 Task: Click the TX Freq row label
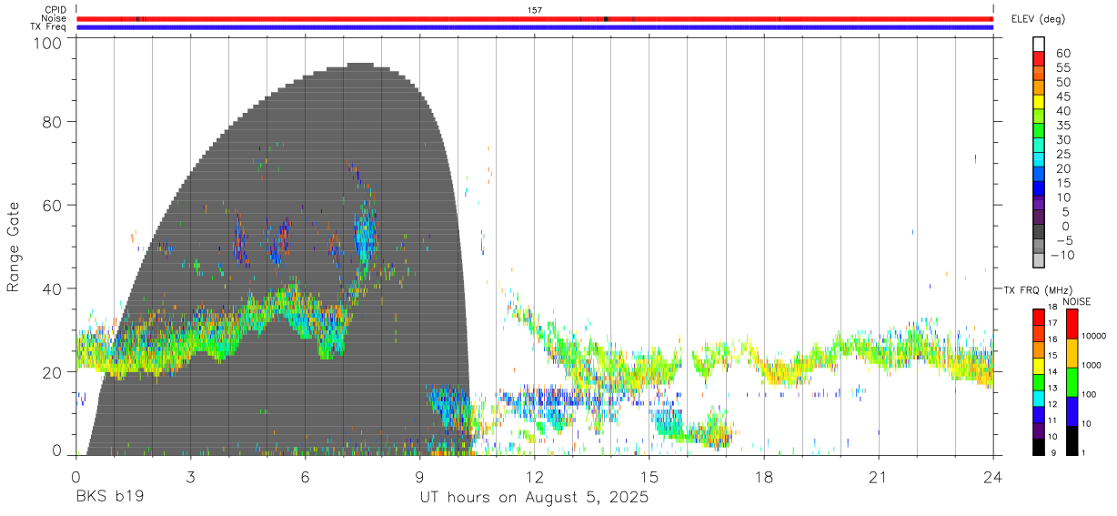coord(49,26)
